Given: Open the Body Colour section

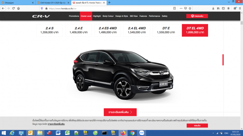Looking at the screenshot, I should click(108, 16).
